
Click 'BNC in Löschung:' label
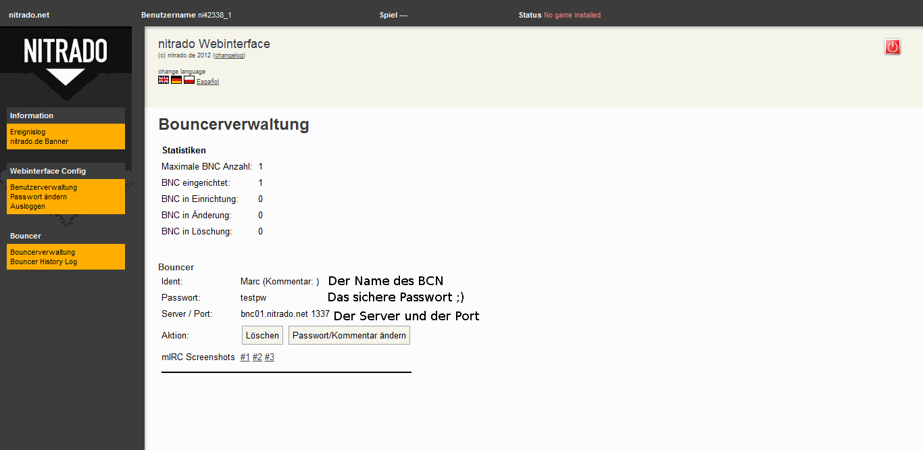pos(197,232)
